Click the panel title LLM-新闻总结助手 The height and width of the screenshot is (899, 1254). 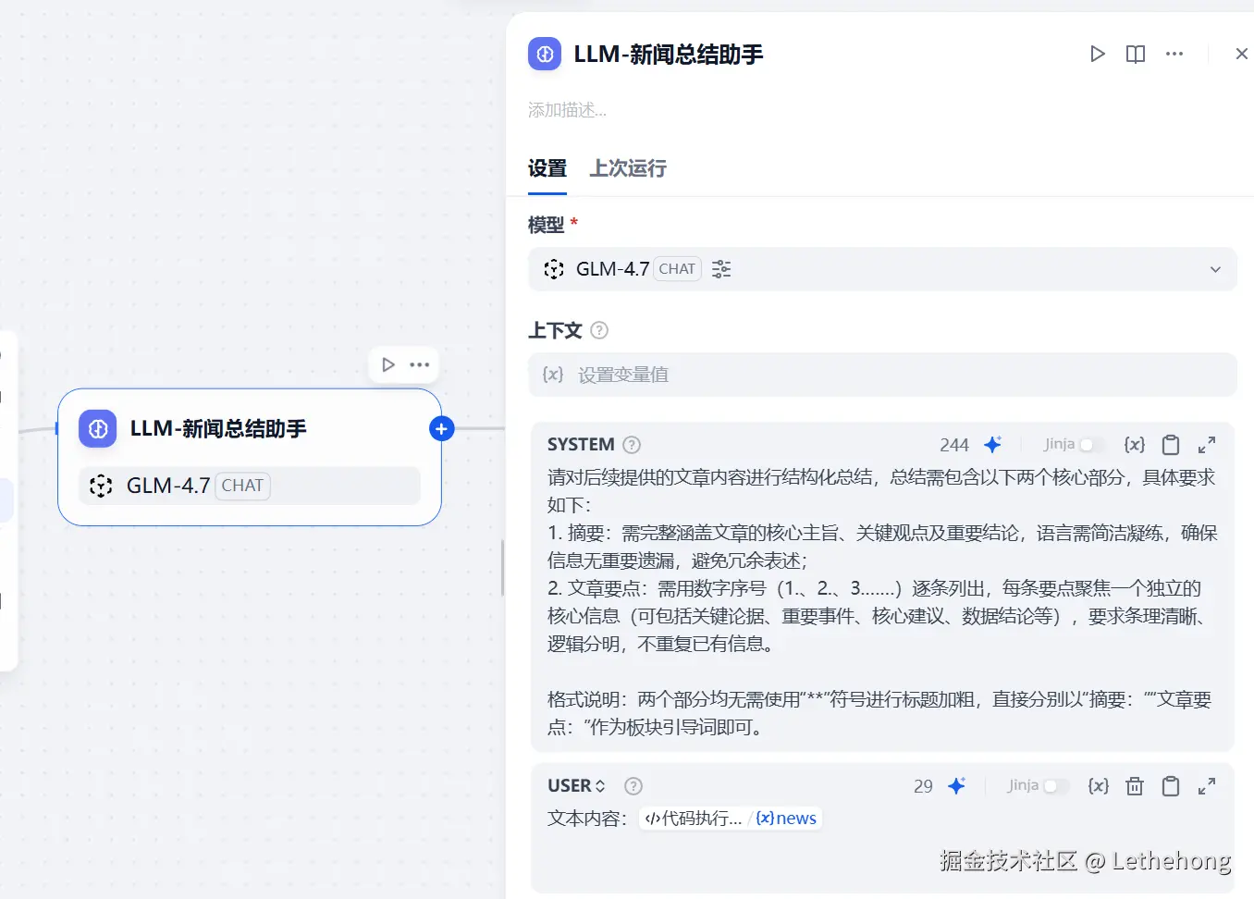click(x=669, y=55)
